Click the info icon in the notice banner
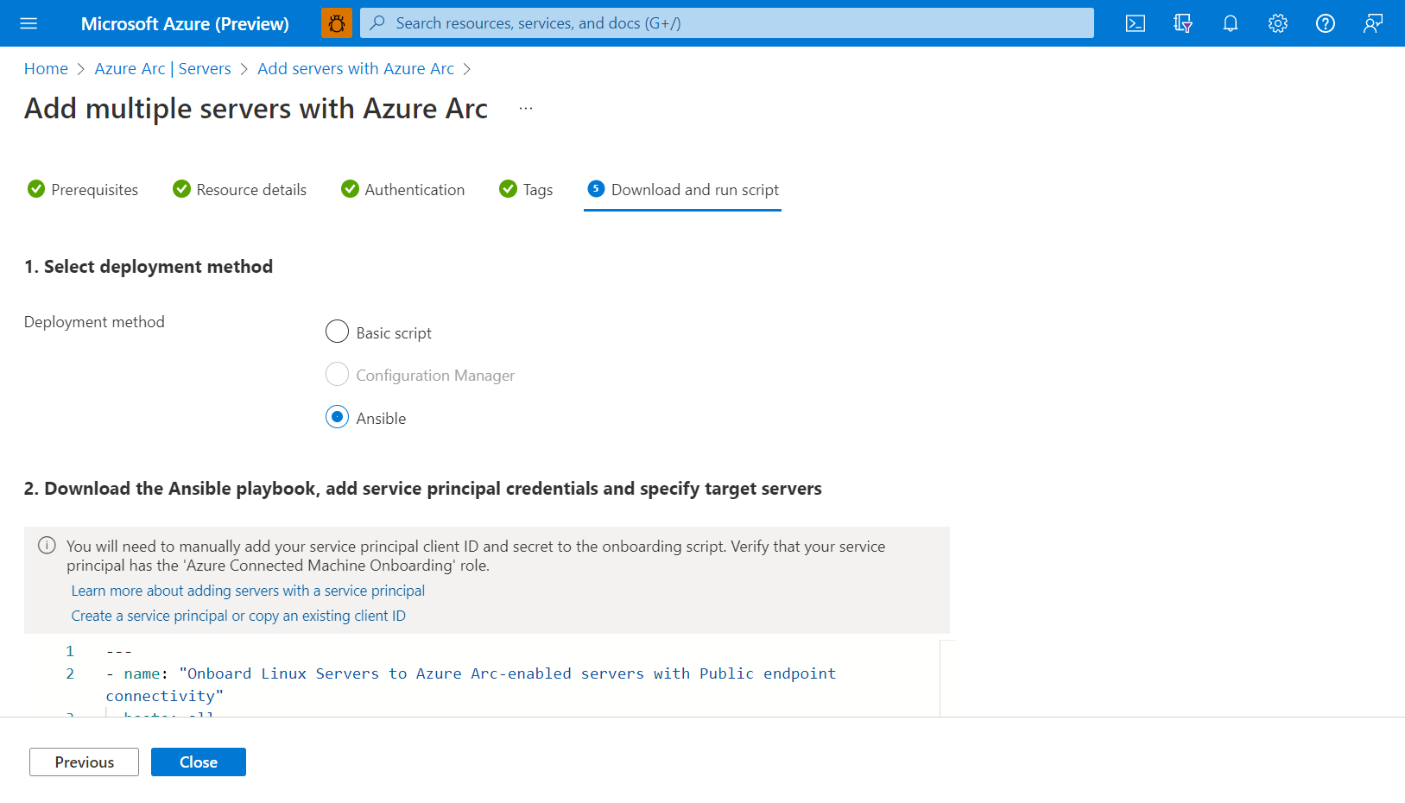 point(47,546)
